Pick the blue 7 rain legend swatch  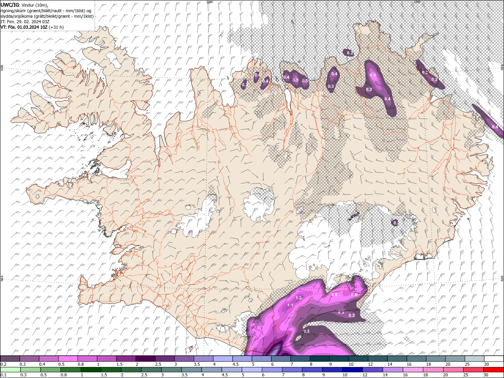[x=292, y=370]
